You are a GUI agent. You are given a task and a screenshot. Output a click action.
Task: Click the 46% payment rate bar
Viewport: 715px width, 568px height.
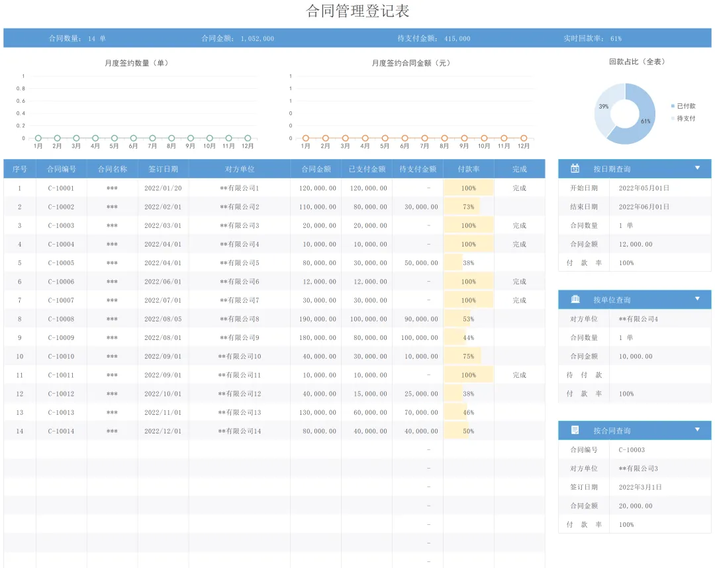point(455,412)
